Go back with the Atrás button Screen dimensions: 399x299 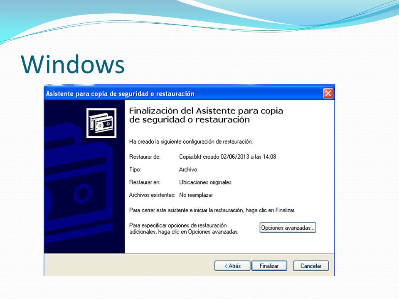click(x=232, y=266)
